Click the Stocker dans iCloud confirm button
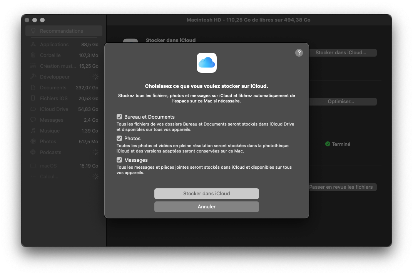 pyautogui.click(x=206, y=193)
